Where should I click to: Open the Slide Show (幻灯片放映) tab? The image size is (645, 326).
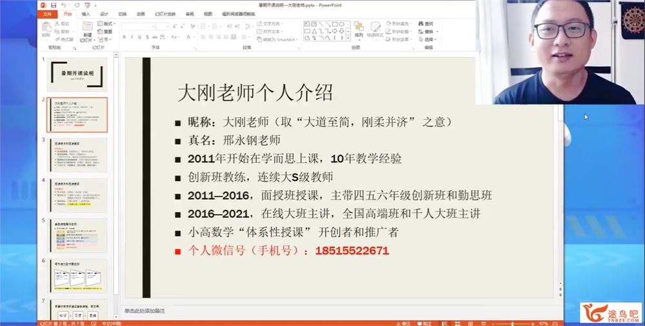pos(166,14)
